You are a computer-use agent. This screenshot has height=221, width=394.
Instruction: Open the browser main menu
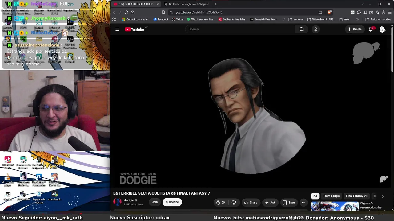click(x=390, y=12)
